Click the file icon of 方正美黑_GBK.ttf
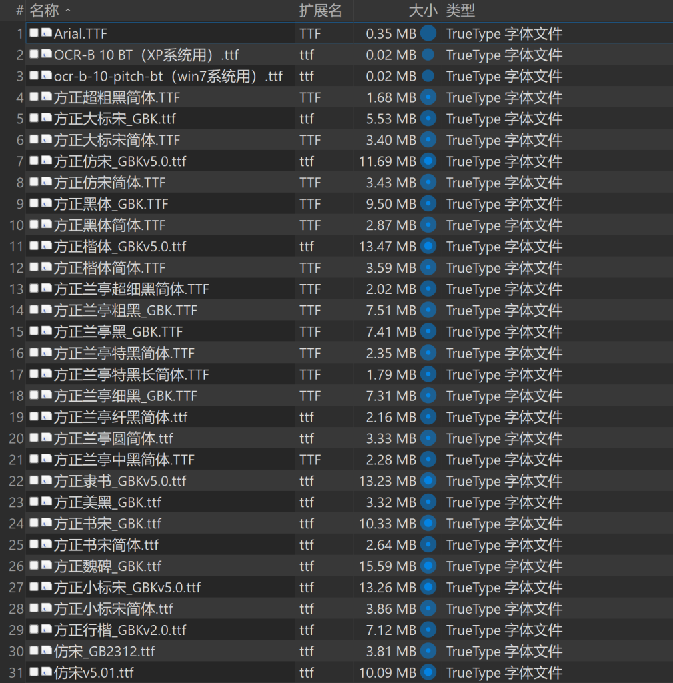This screenshot has height=683, width=673. 47,502
